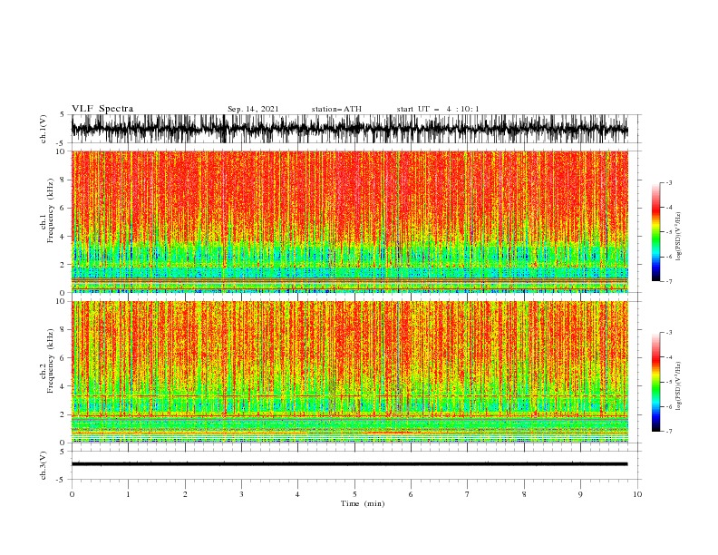Click the "-5" label on the lower color bar
Viewport: 718px width, 555px height.
(669, 382)
